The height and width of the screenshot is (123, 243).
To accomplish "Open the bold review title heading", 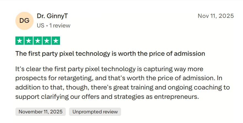I will [x=110, y=54].
